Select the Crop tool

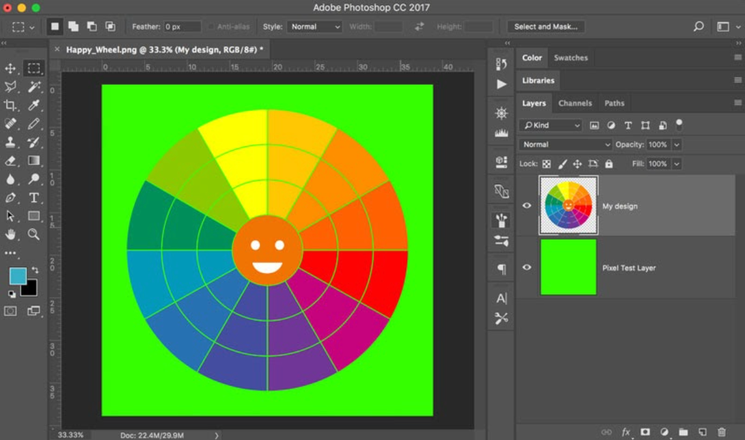tap(10, 106)
